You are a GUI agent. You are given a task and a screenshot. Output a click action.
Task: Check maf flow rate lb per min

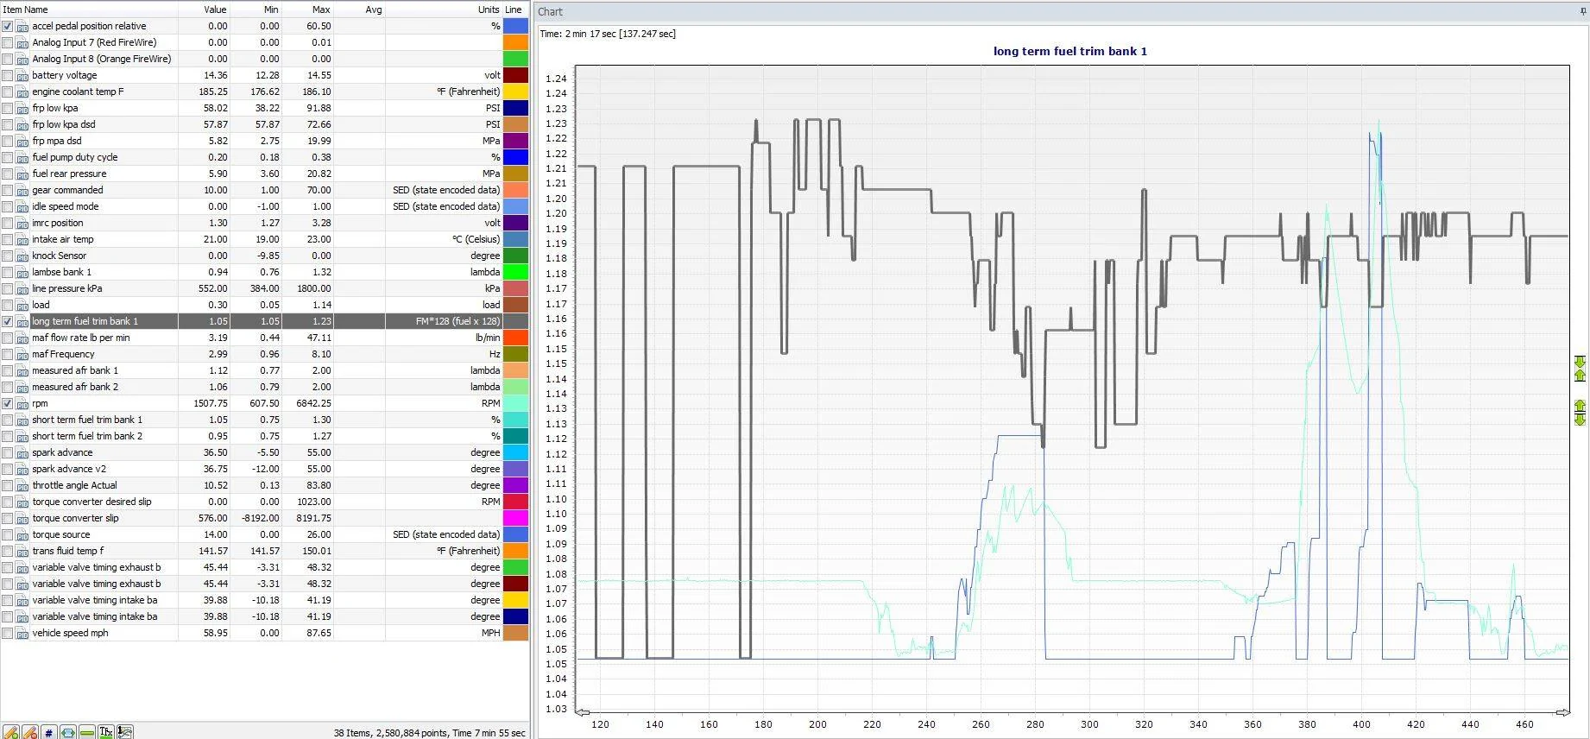point(8,338)
